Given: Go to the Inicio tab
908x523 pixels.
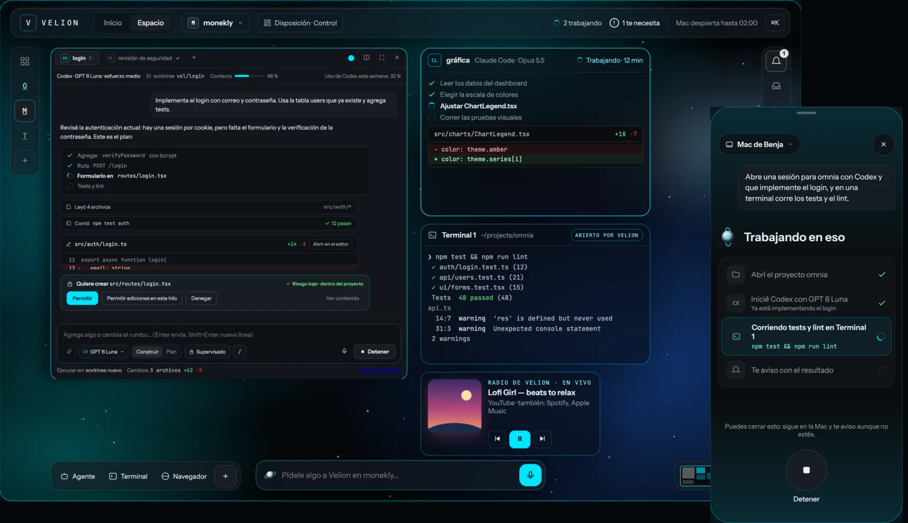Looking at the screenshot, I should (113, 23).
